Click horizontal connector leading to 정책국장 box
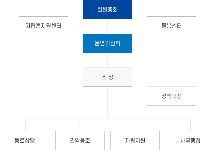 pyautogui.click(x=127, y=96)
